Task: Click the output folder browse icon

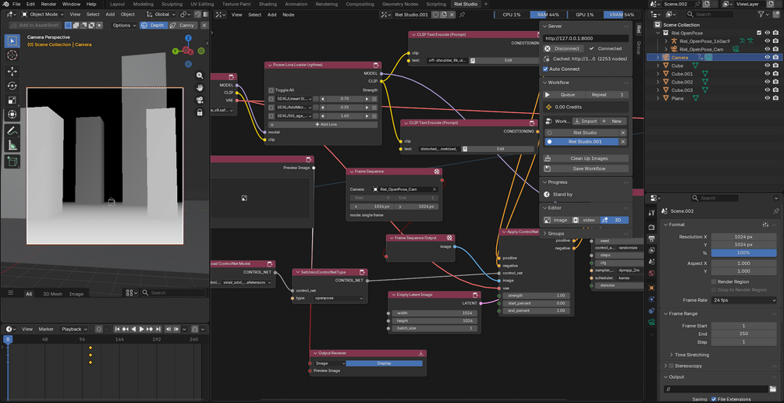Action: 773,389
